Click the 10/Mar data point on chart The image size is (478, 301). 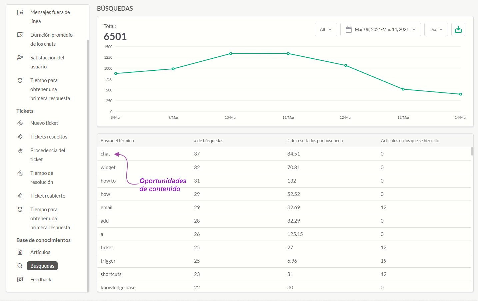click(x=231, y=53)
